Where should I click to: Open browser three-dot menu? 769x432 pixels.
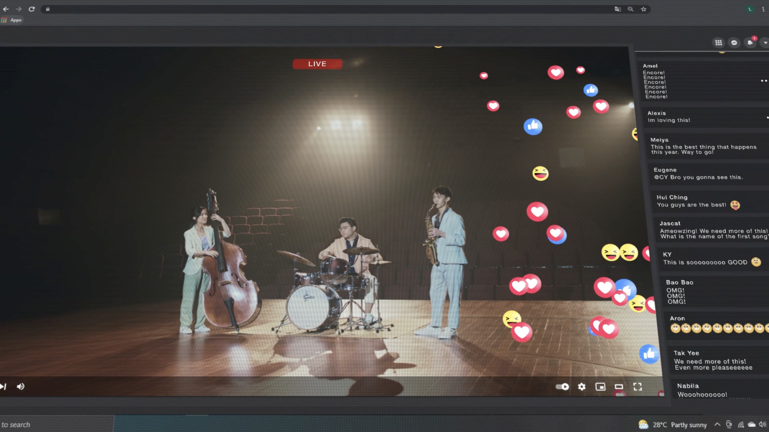763,9
